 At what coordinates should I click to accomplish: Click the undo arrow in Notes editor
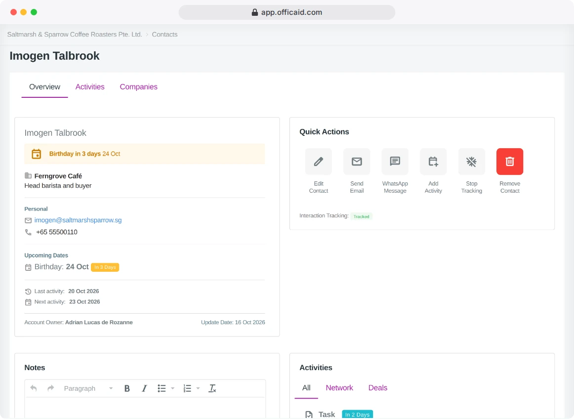tap(34, 388)
